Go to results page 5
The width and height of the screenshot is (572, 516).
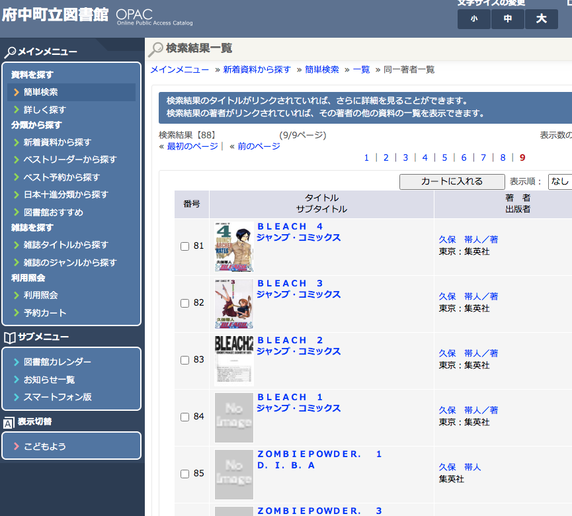point(444,157)
